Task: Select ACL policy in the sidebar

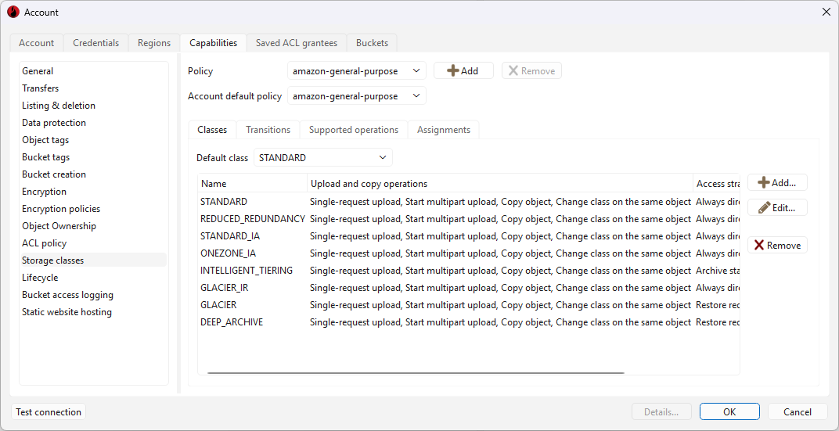Action: [x=94, y=243]
